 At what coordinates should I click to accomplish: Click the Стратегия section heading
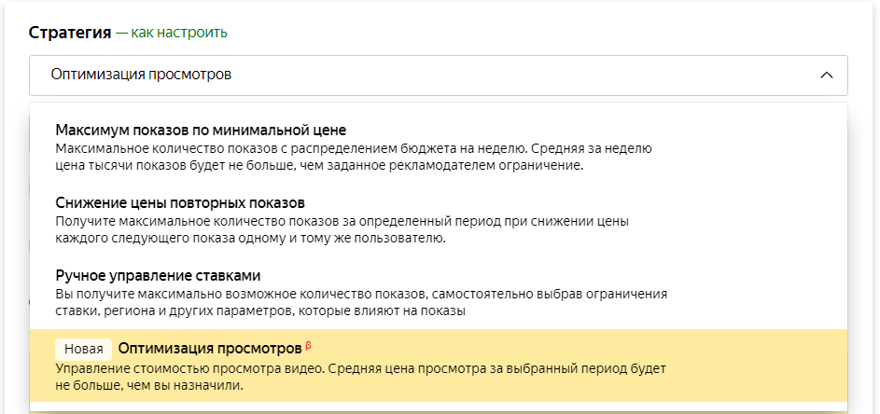[x=69, y=33]
